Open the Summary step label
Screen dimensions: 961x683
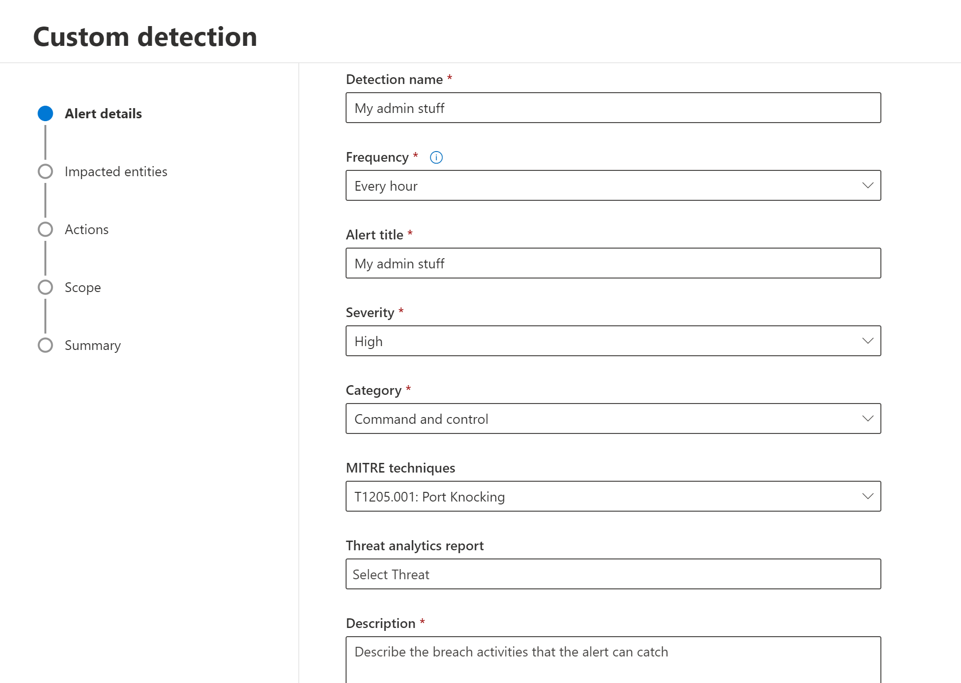point(93,345)
